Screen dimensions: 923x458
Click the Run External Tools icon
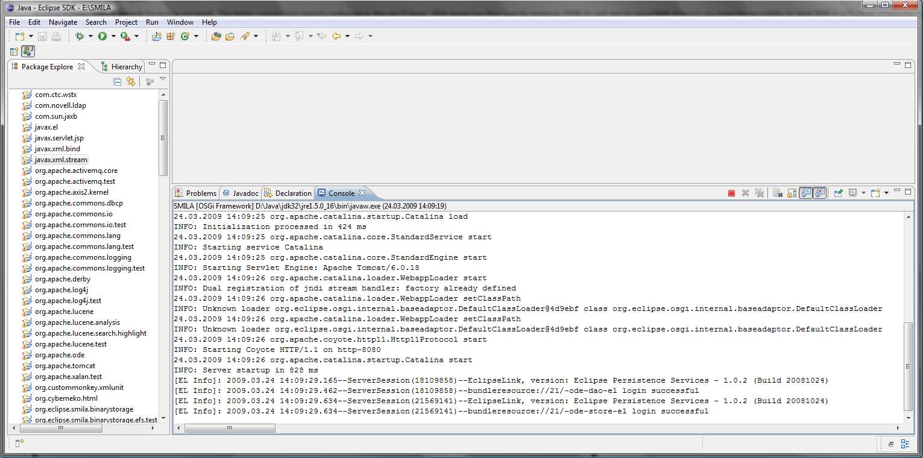tap(125, 37)
